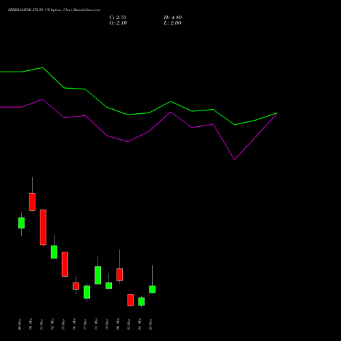Click the 12 Mar date label
341x341 pixels.
(53, 325)
